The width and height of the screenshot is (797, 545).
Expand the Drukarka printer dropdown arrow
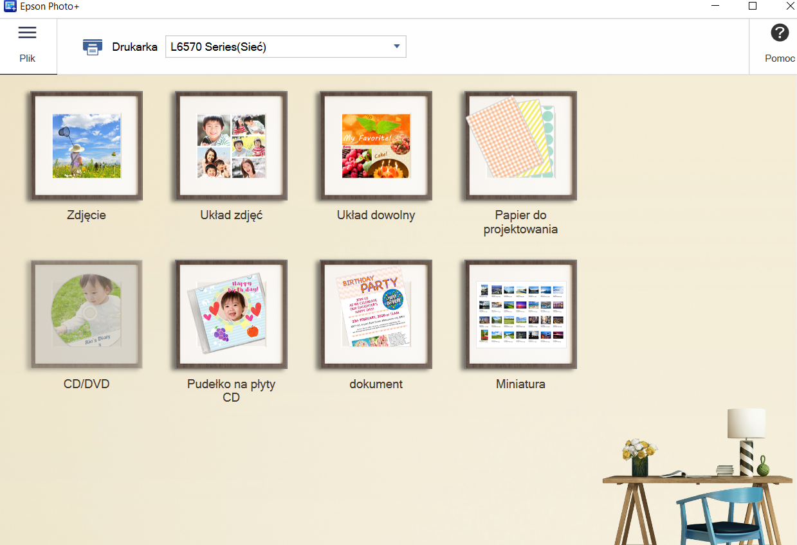[x=396, y=46]
